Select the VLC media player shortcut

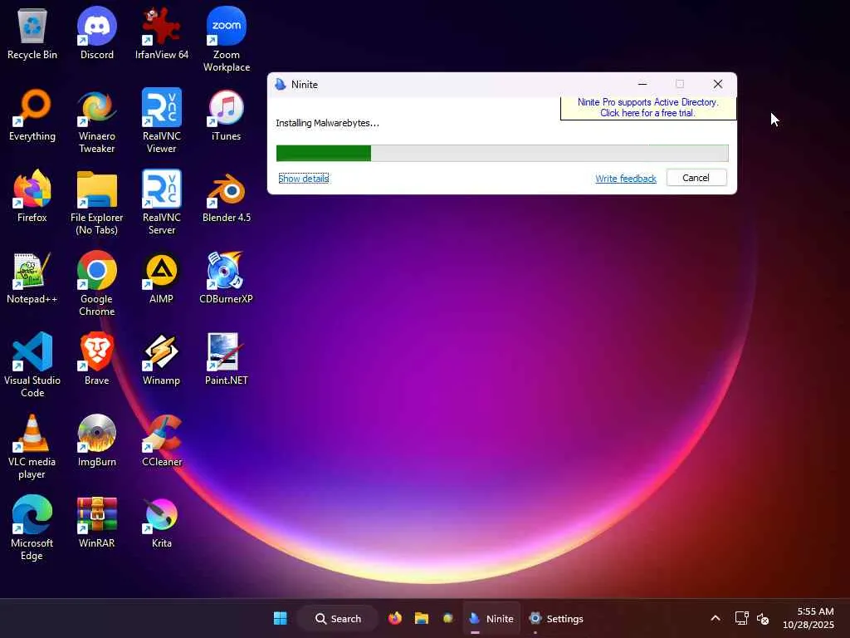[x=32, y=446]
